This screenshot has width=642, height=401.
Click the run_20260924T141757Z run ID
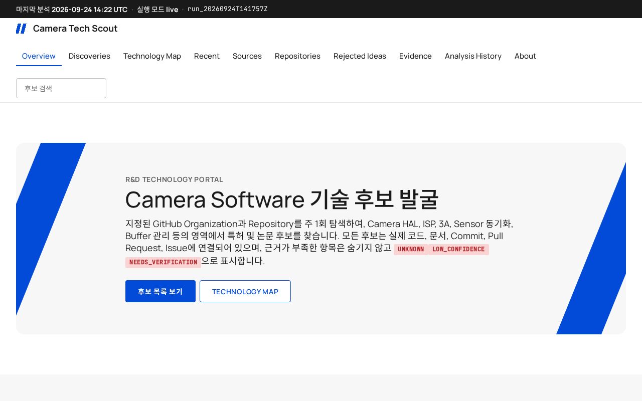(228, 9)
